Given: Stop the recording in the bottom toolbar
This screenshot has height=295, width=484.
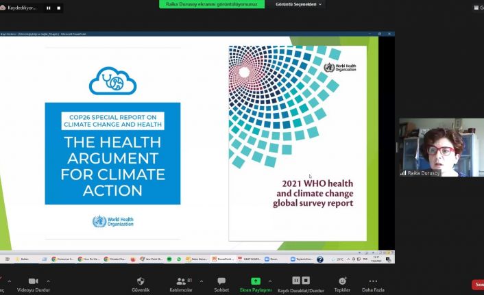Looking at the screenshot, I should point(306,281).
